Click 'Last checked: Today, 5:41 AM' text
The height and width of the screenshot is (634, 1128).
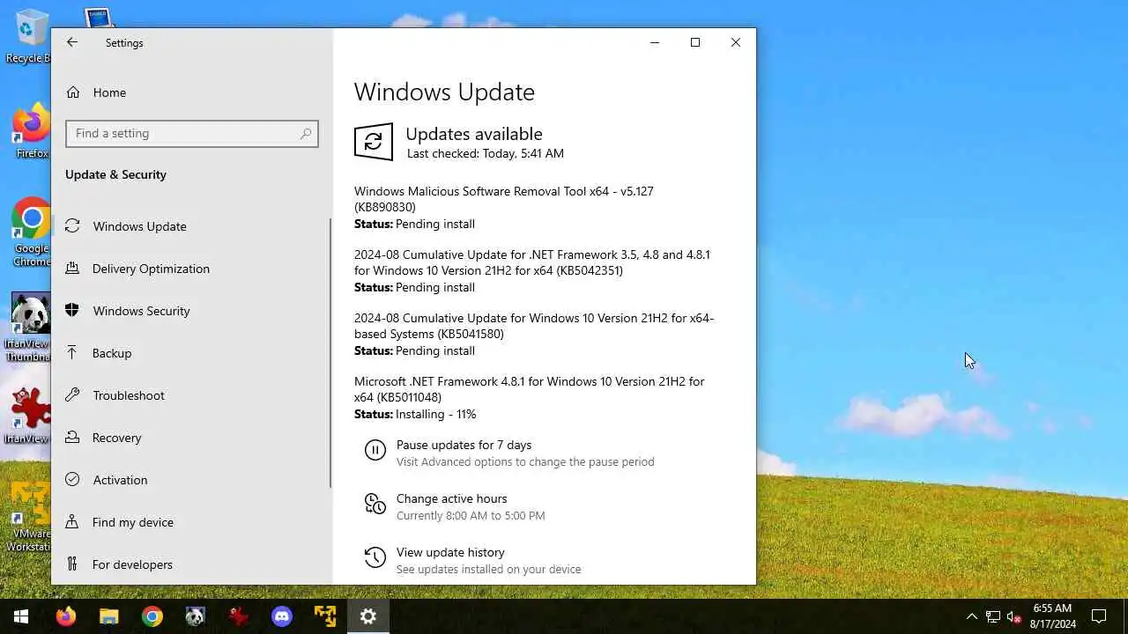[485, 153]
